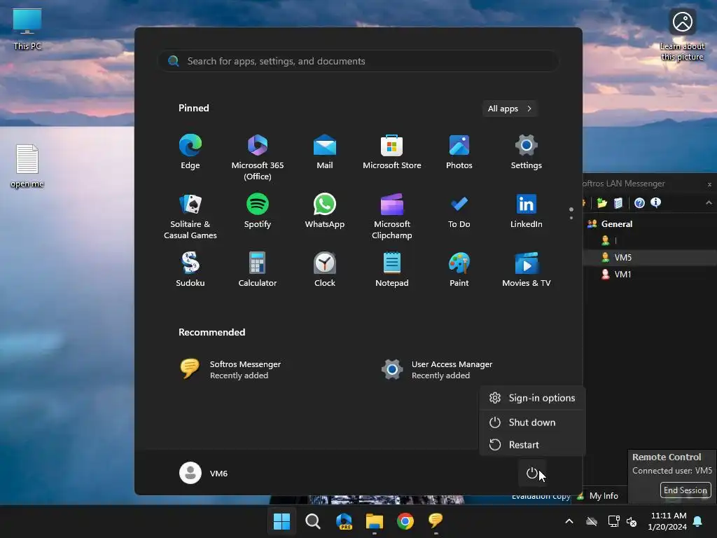
Task: Open the To Do app
Action: (x=459, y=210)
